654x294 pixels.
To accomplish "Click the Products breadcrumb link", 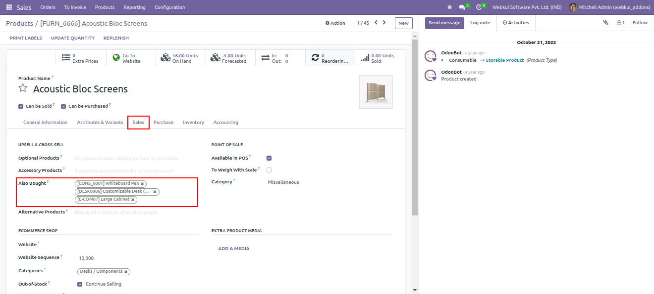I will tap(19, 23).
